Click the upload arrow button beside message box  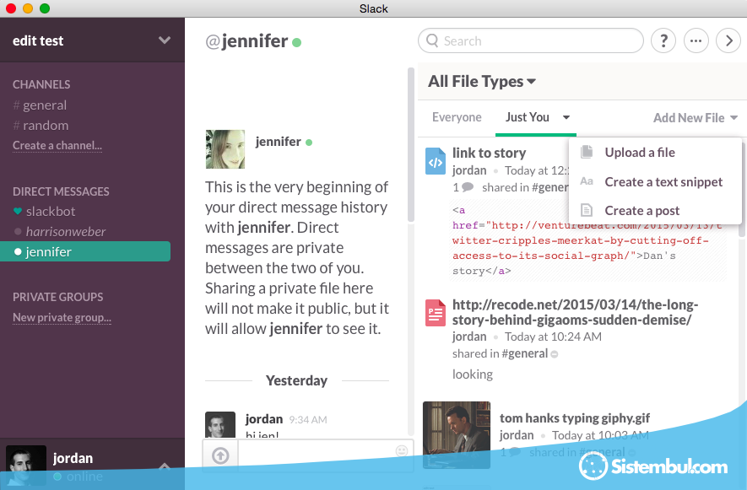220,455
